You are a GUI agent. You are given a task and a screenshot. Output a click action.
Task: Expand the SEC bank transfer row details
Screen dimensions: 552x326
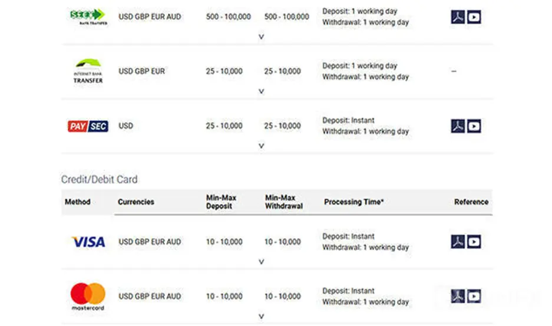click(x=261, y=37)
